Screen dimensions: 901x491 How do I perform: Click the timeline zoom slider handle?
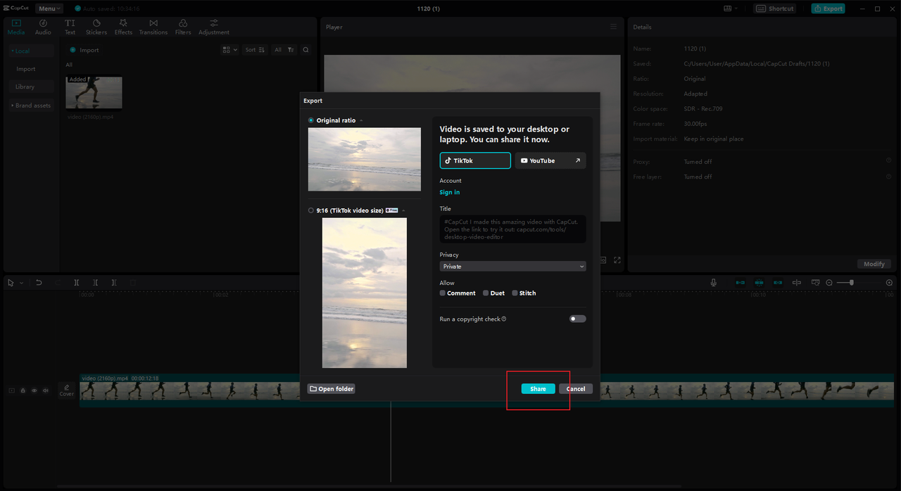(x=852, y=282)
